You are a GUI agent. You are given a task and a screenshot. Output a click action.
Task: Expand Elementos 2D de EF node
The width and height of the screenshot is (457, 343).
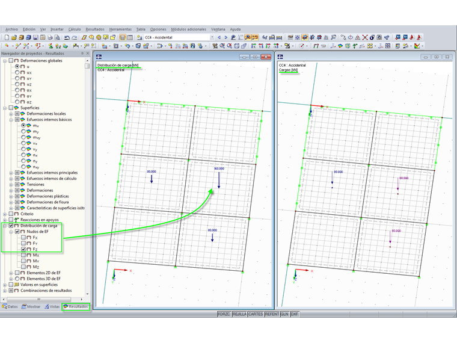[x=11, y=273]
